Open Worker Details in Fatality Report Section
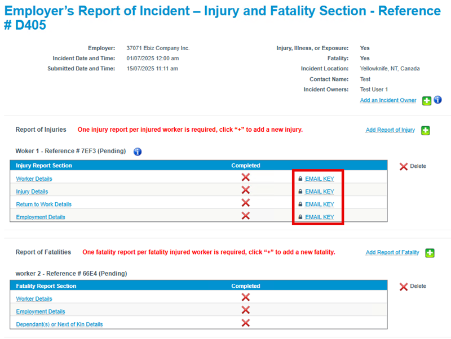The image size is (451, 339). (34, 299)
